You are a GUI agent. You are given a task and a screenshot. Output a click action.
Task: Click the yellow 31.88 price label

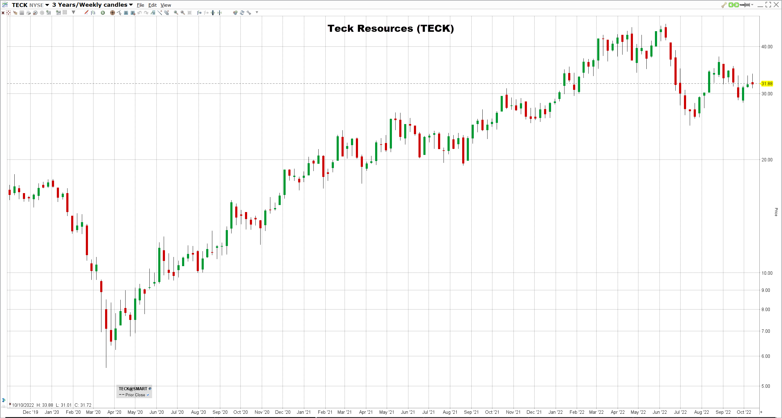(x=767, y=84)
